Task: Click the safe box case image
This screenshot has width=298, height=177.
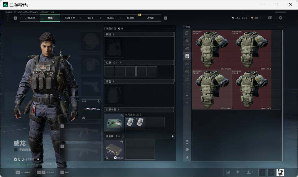Action: 114,150
